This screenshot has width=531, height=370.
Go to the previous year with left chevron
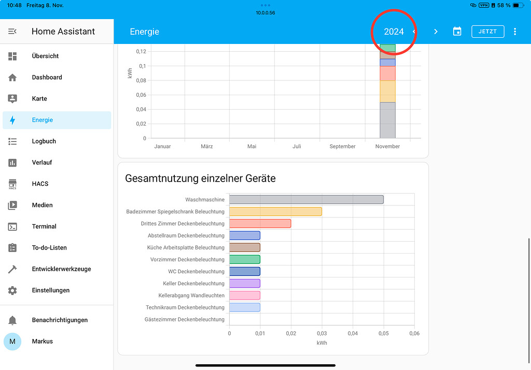pos(414,32)
